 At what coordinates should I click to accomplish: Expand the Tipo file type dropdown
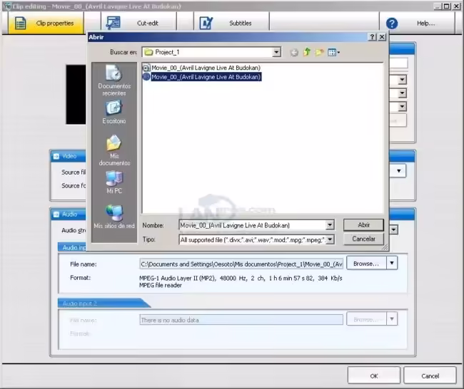tap(330, 239)
